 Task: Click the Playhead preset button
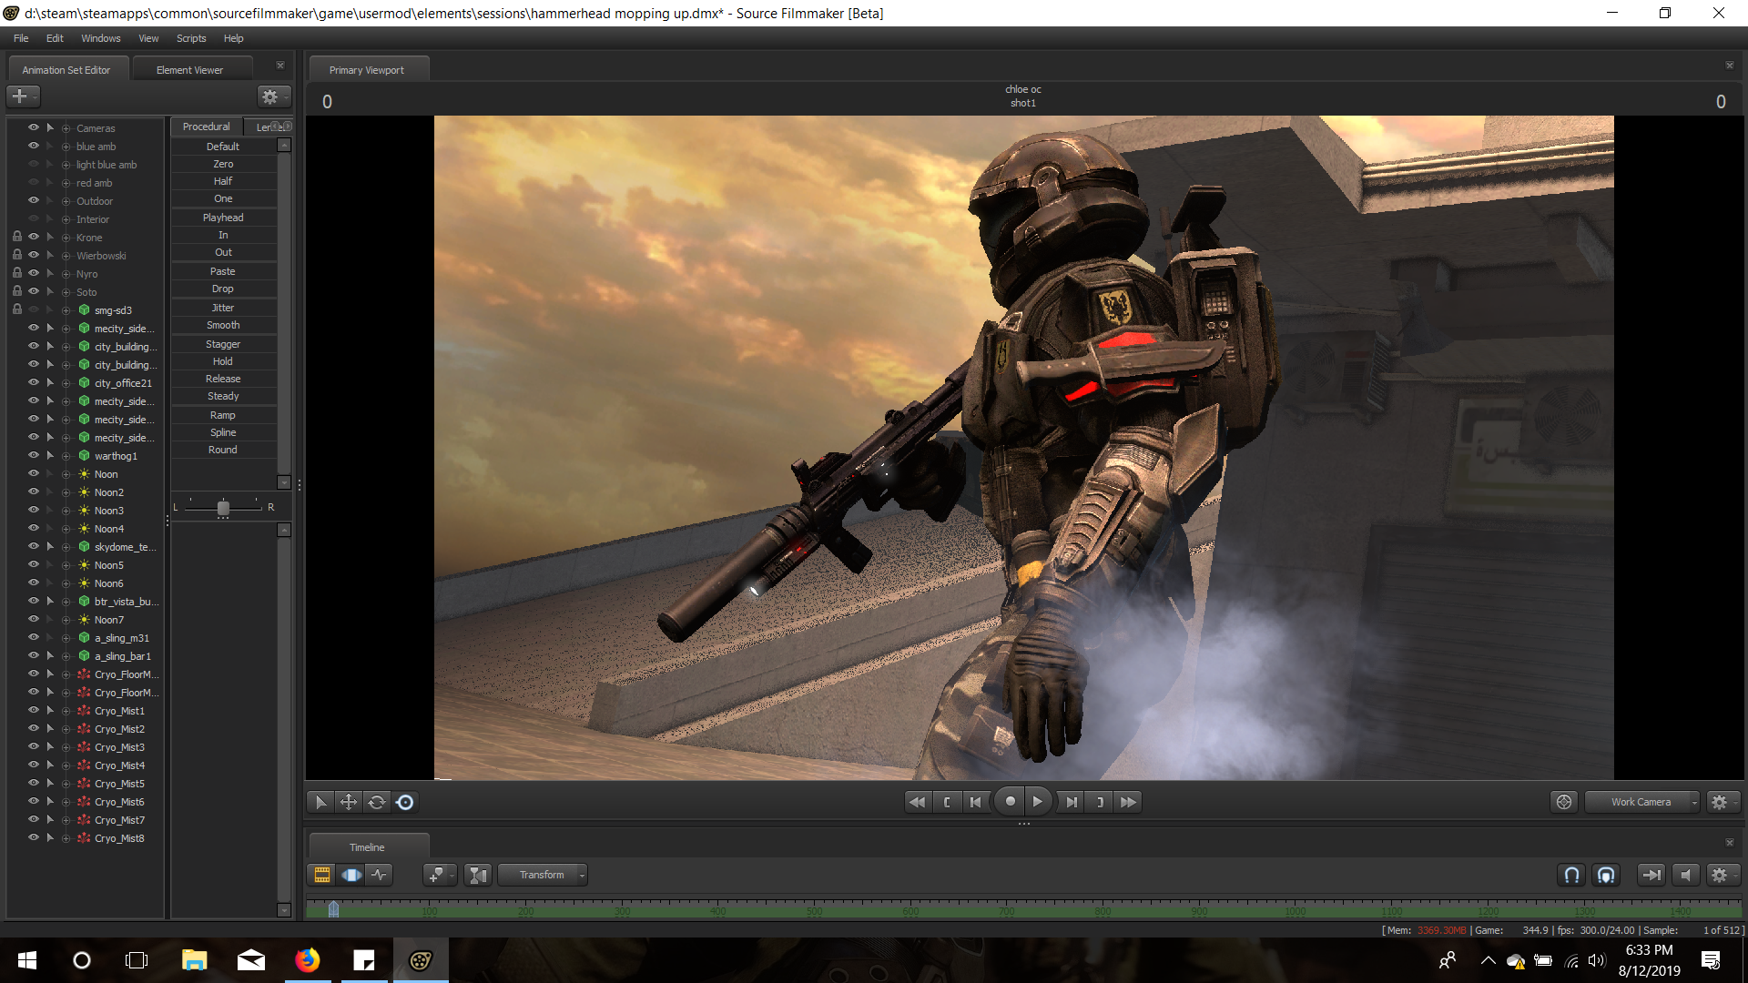tap(223, 218)
